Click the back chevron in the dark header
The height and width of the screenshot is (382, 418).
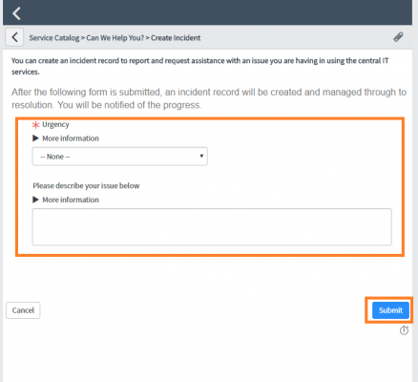16,13
